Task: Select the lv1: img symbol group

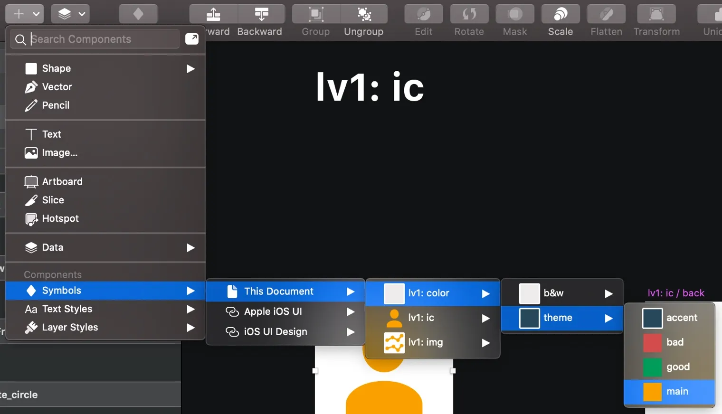Action: pos(425,342)
